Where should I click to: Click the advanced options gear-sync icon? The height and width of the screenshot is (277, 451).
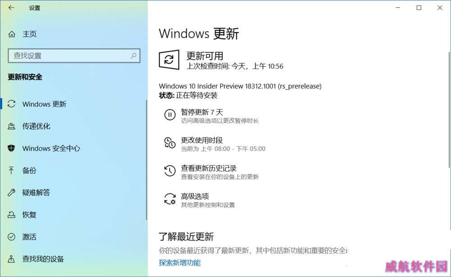tap(170, 199)
